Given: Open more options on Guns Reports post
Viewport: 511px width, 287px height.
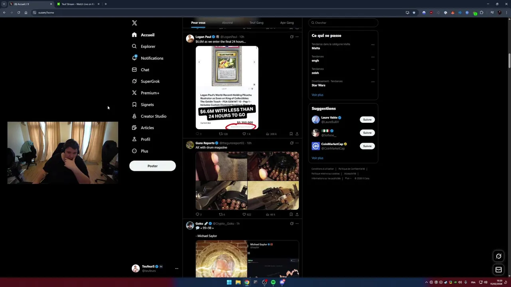Looking at the screenshot, I should tap(297, 143).
